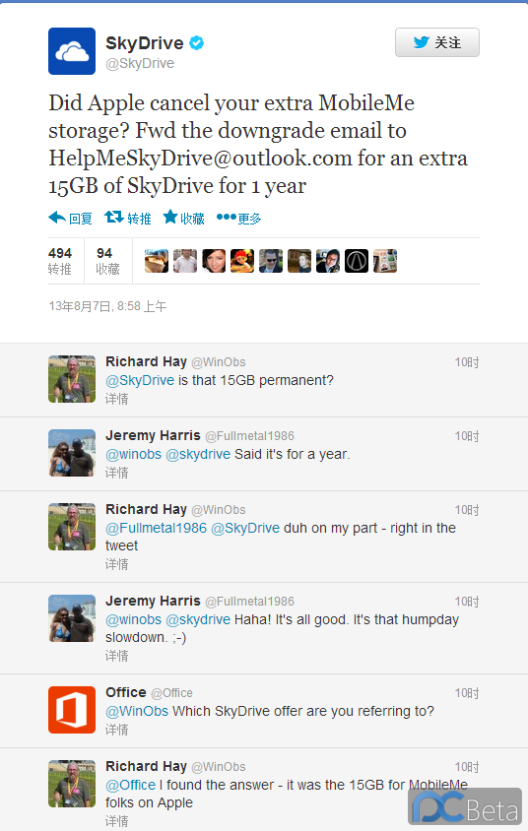528x831 pixels.
Task: Click @Fullmetal1986 mention in Richard's reply
Action: pos(156,528)
